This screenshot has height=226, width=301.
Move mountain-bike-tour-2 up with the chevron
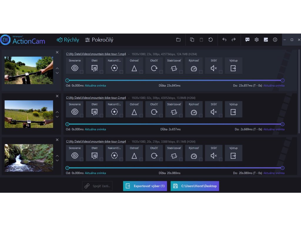[x=57, y=112]
